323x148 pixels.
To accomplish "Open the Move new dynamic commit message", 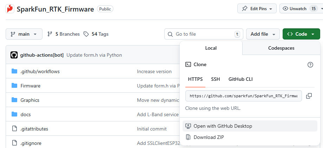I will click(158, 100).
